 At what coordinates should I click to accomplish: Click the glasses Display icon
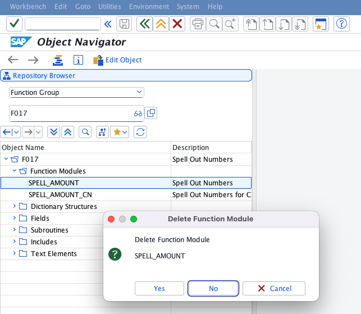click(138, 113)
